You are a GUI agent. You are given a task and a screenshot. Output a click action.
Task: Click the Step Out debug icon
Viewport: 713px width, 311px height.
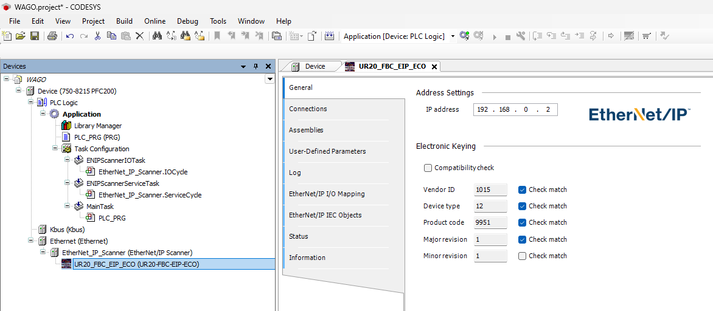[x=565, y=36]
